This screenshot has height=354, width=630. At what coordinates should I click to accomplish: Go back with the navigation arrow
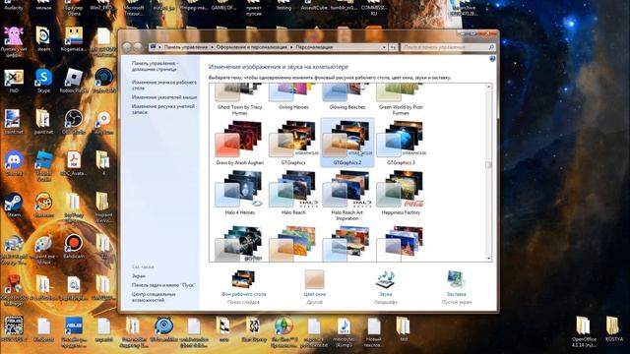pos(127,47)
